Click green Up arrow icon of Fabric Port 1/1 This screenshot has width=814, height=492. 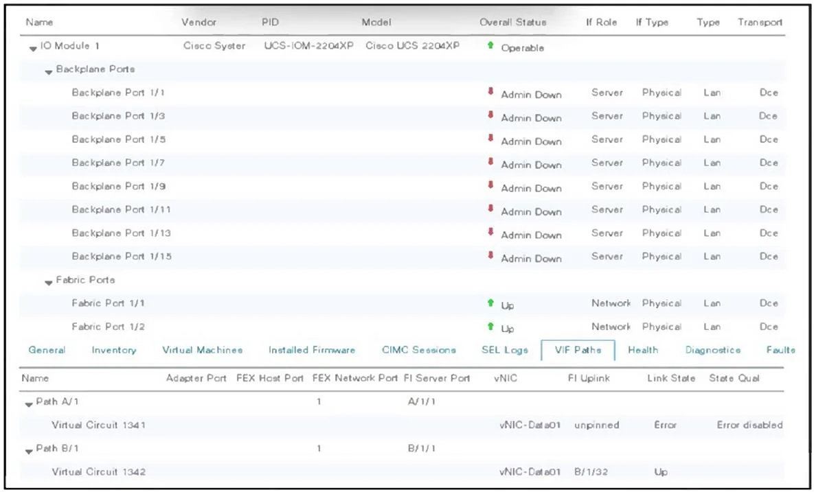tap(490, 303)
